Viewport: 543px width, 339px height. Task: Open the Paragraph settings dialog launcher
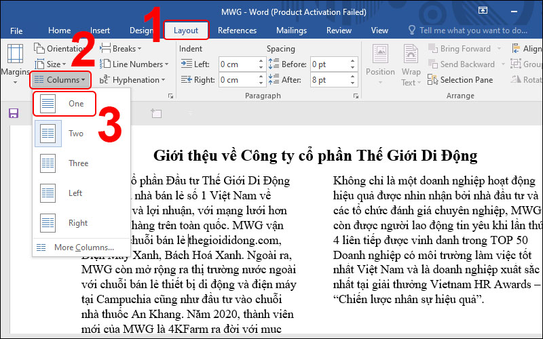356,96
